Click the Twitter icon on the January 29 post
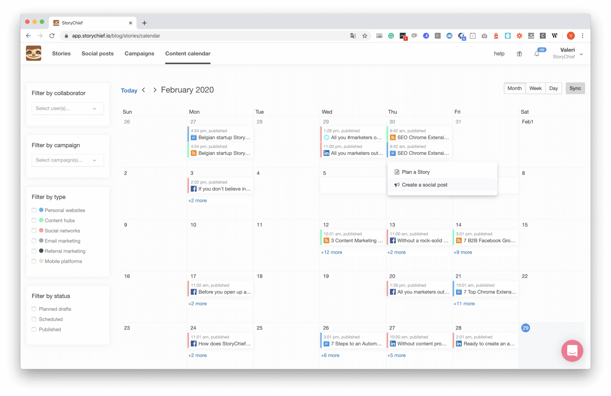The width and height of the screenshot is (611, 396). pos(326,137)
